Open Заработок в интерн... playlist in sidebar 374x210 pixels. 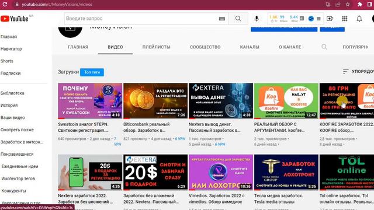click(x=22, y=142)
